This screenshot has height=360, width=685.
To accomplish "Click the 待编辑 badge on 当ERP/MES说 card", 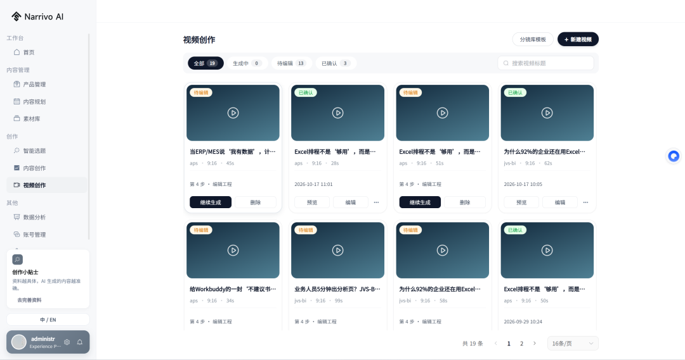I will pyautogui.click(x=201, y=92).
